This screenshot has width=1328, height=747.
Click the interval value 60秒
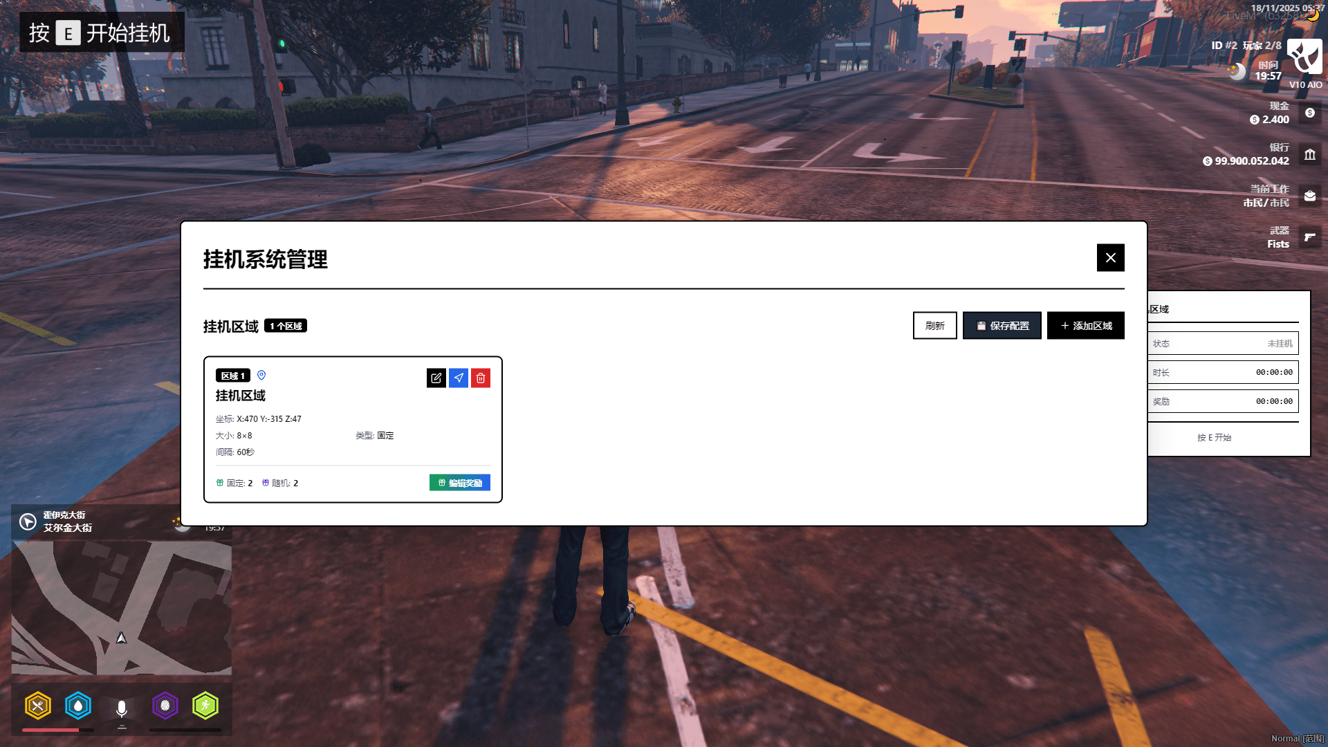coord(246,452)
